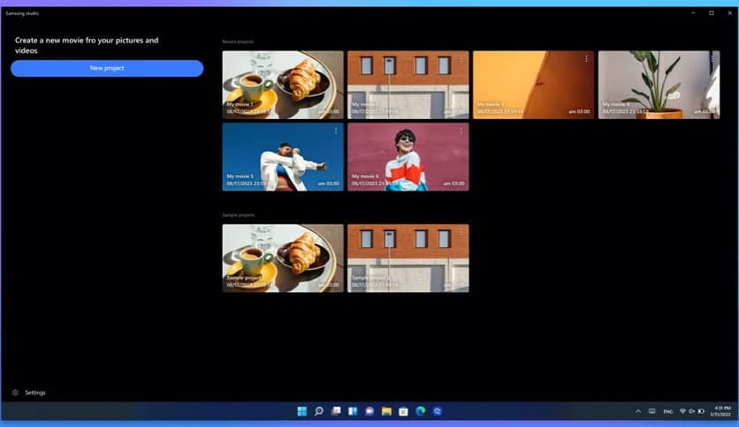Open the croissant sample project thumbnail
The width and height of the screenshot is (739, 427).
click(283, 258)
